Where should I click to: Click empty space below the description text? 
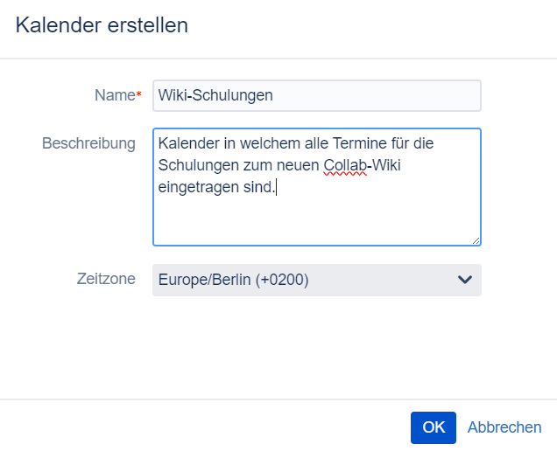coord(316,220)
